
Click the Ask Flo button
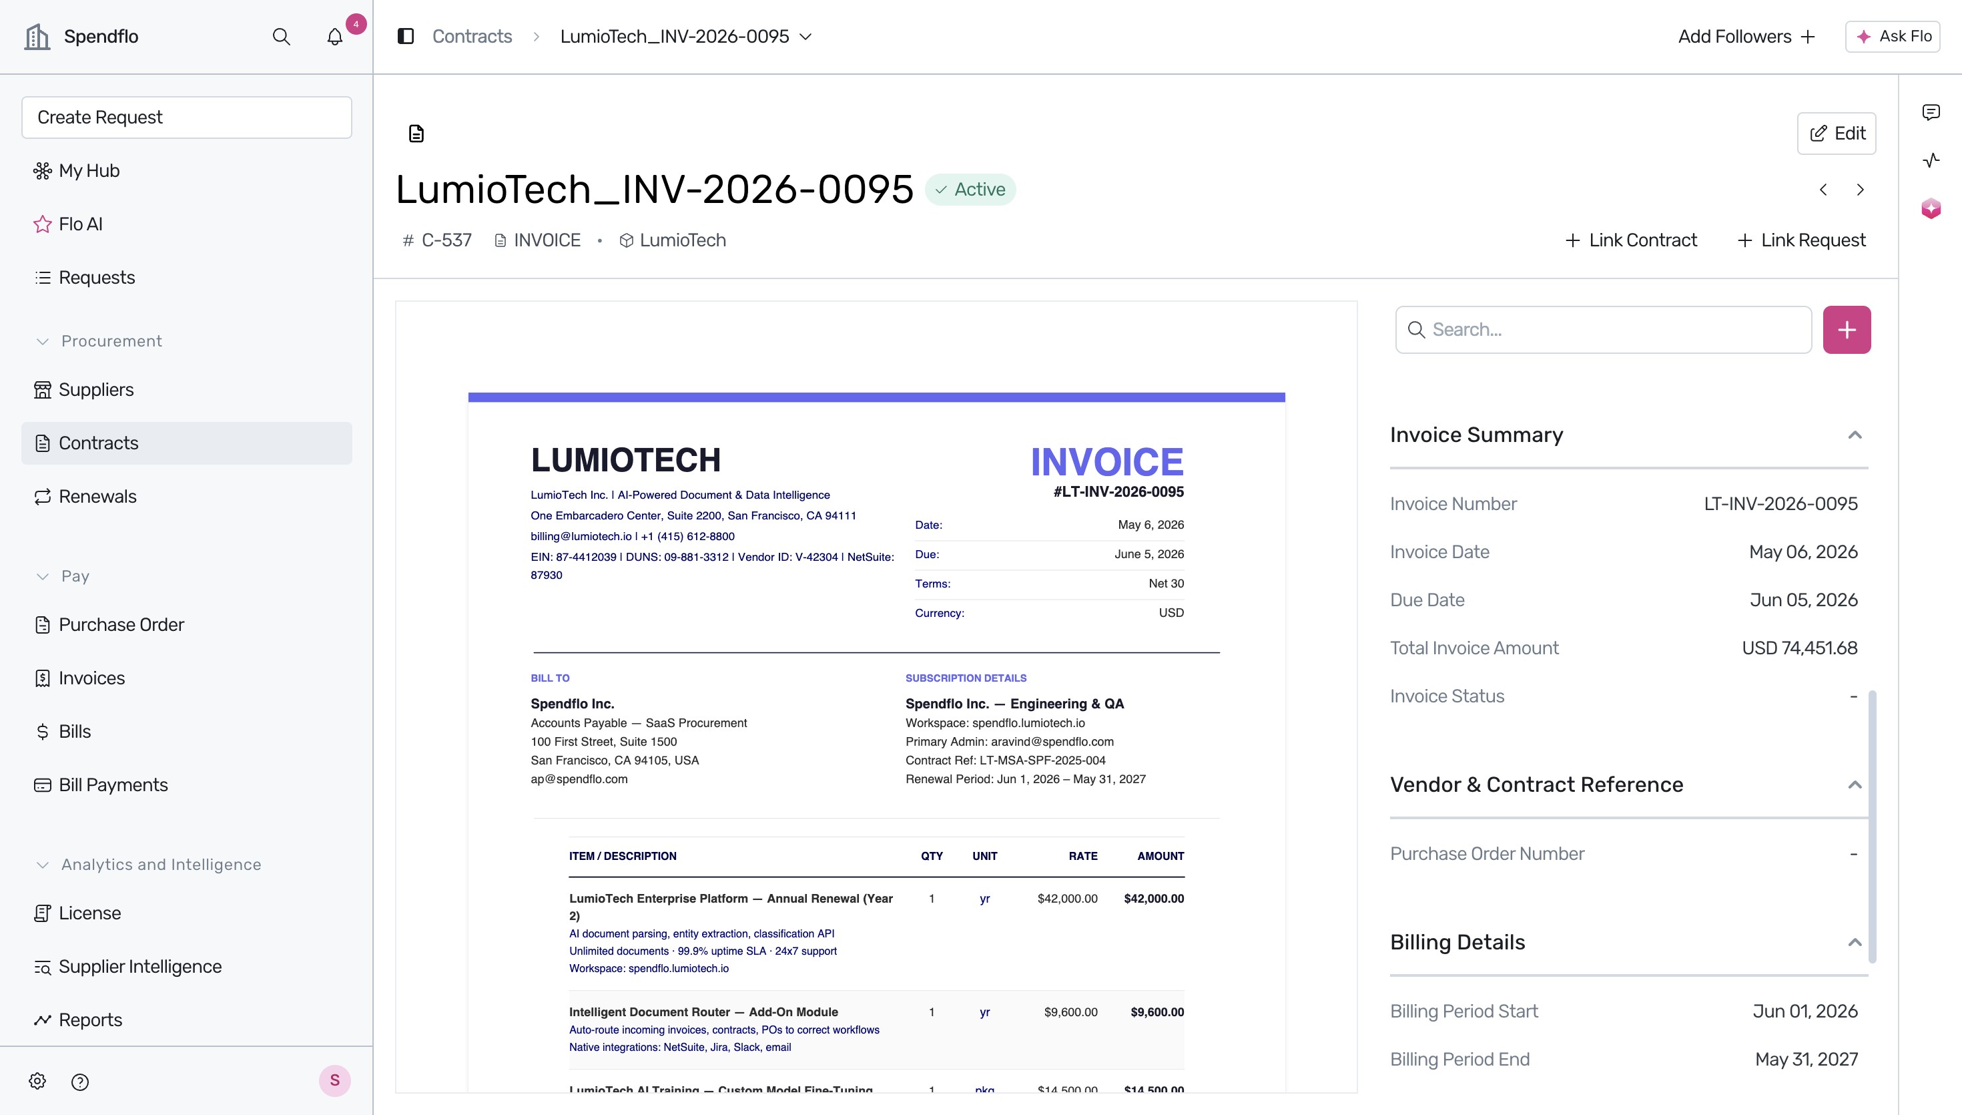coord(1893,36)
